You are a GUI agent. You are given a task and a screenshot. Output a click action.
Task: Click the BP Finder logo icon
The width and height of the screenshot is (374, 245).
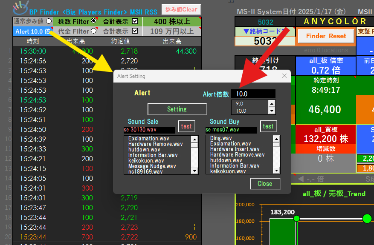tap(20, 8)
